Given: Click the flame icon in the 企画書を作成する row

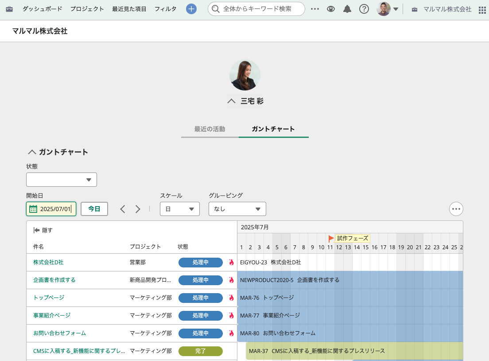Looking at the screenshot, I should [x=231, y=280].
